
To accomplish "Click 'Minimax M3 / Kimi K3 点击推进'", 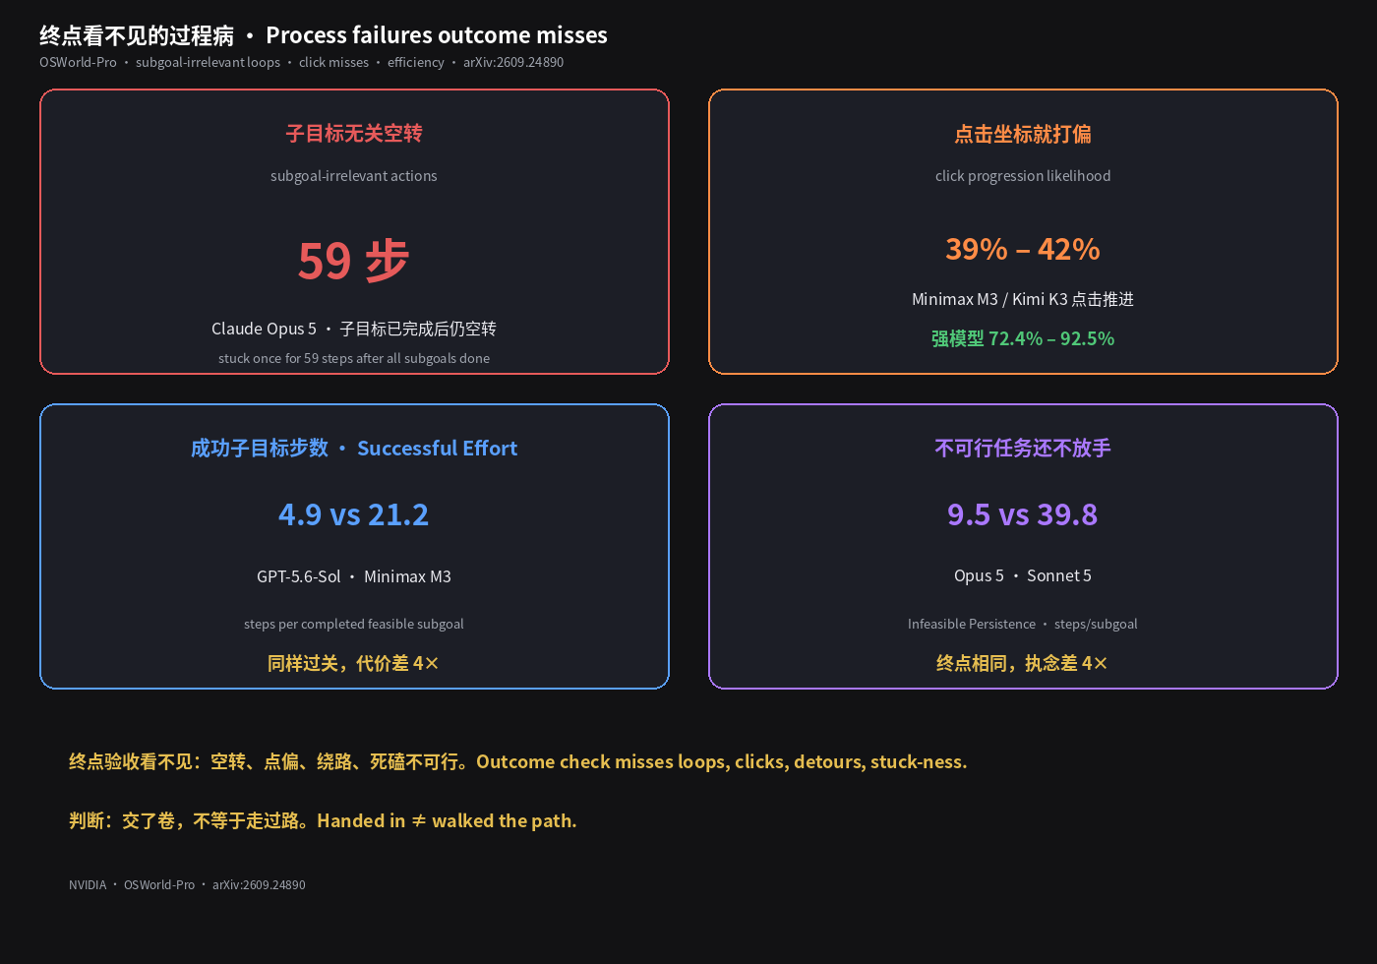I will tap(1023, 299).
